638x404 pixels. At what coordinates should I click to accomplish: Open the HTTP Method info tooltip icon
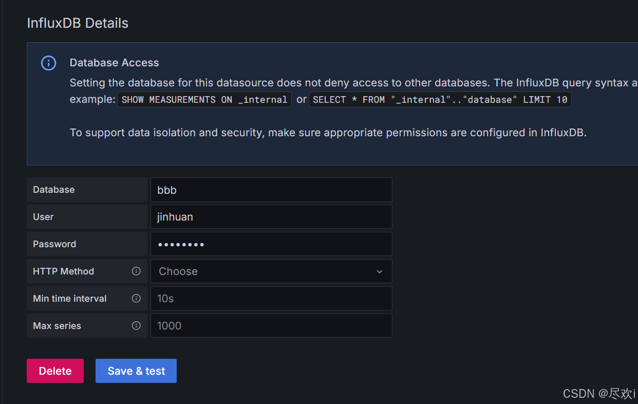[x=136, y=271]
